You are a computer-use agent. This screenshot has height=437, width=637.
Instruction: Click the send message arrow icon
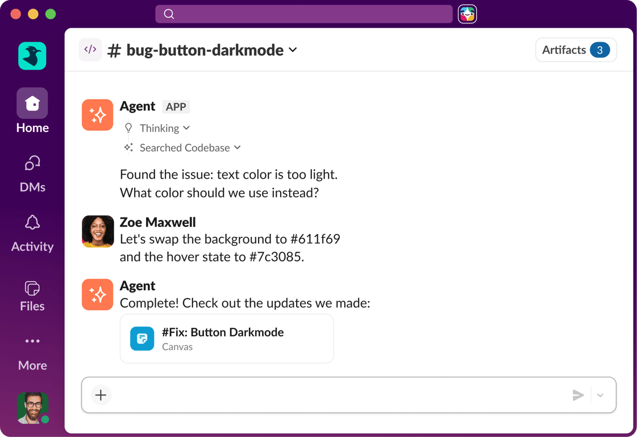coord(578,395)
